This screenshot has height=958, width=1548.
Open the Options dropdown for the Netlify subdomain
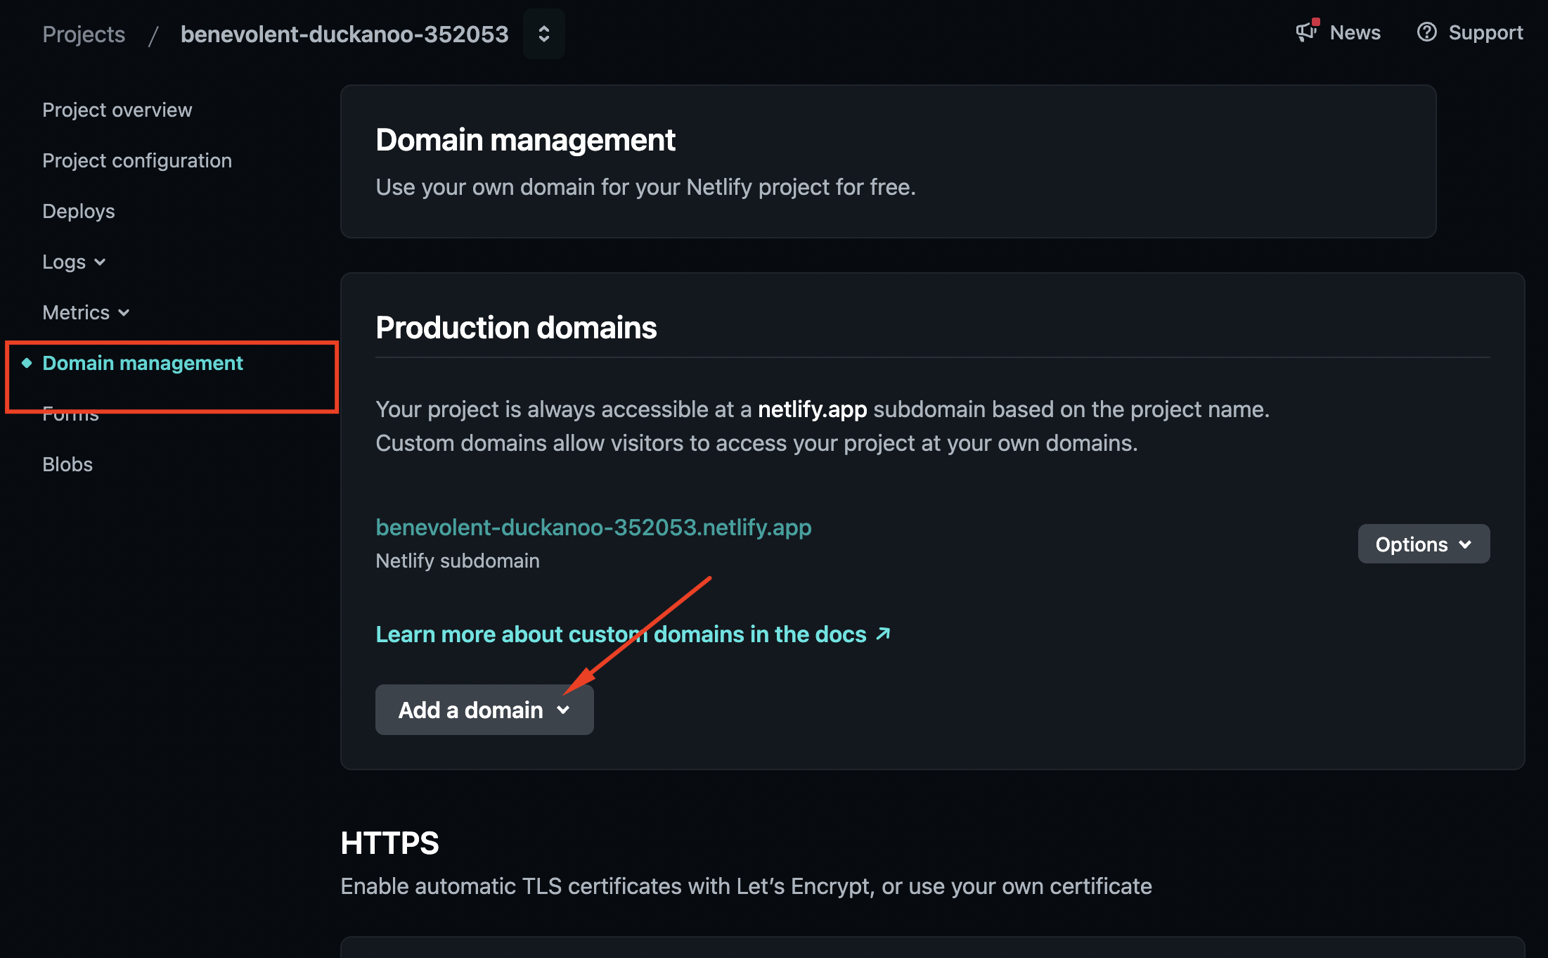pos(1424,544)
